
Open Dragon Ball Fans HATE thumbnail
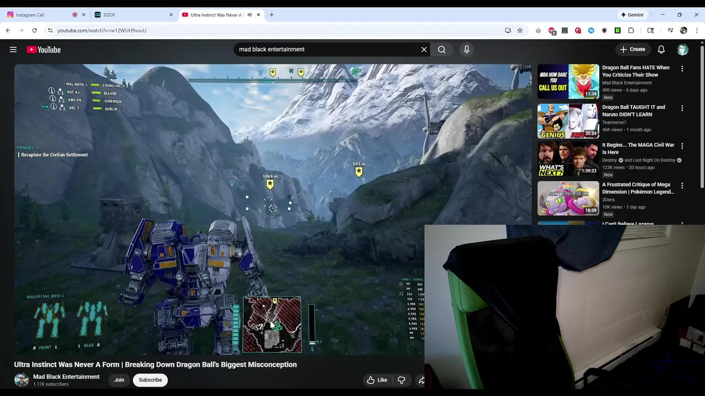568,81
